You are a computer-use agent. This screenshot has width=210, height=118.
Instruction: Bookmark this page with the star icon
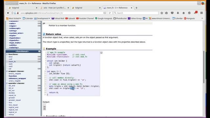(162, 13)
